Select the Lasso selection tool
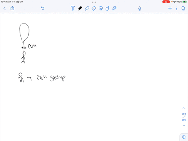 click(101, 9)
